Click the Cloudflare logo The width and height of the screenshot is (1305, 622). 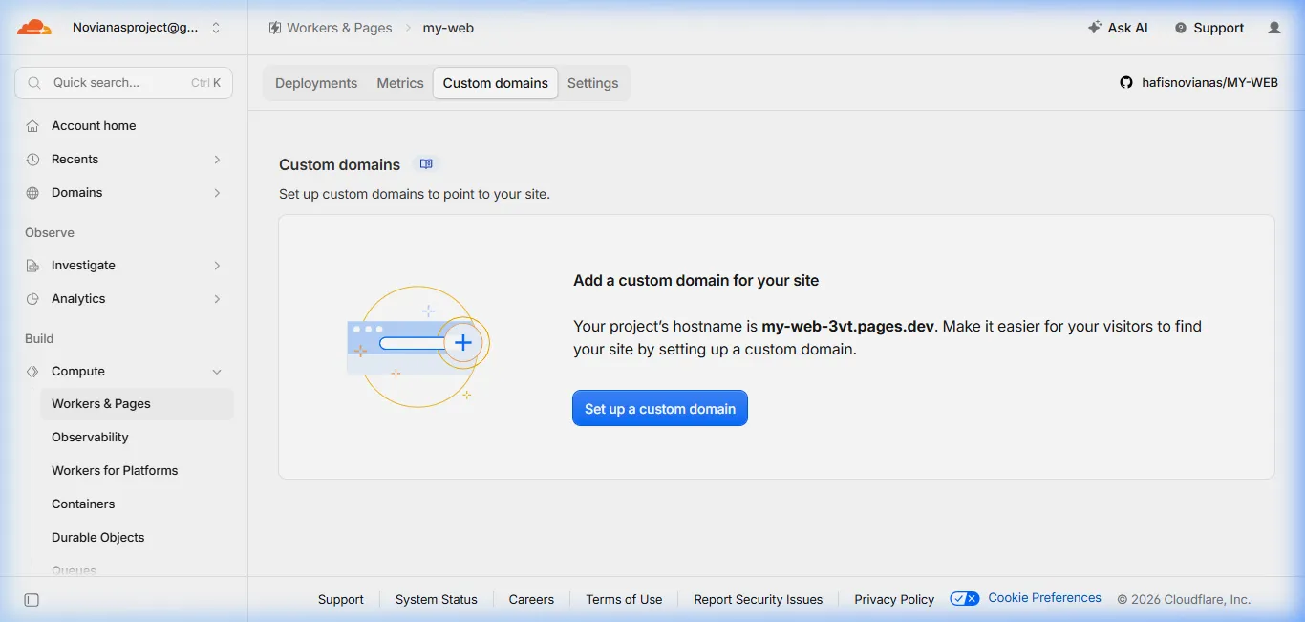(34, 28)
